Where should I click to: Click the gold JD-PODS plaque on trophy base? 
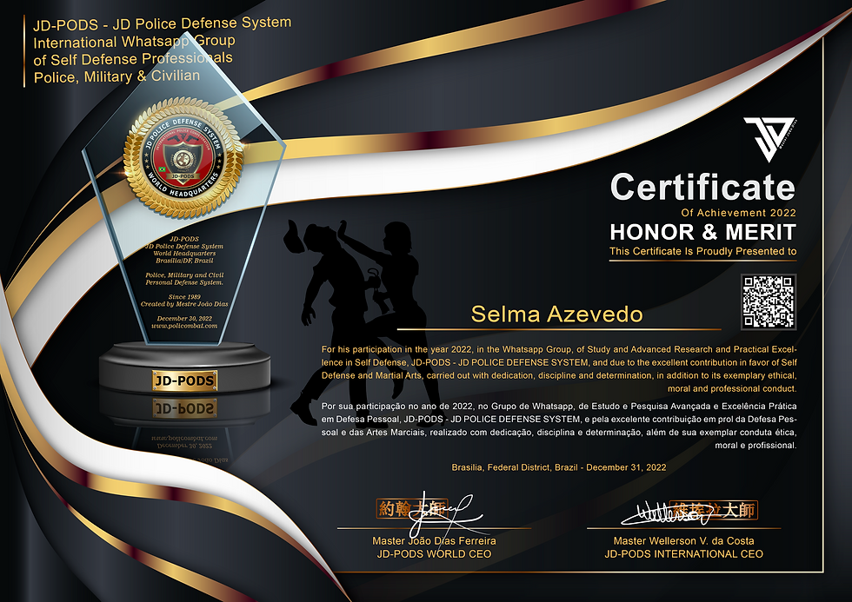pyautogui.click(x=184, y=381)
